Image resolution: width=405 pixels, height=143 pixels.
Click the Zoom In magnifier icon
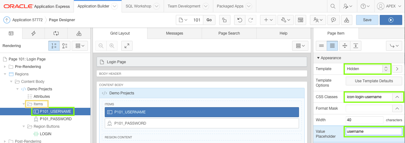112,46
